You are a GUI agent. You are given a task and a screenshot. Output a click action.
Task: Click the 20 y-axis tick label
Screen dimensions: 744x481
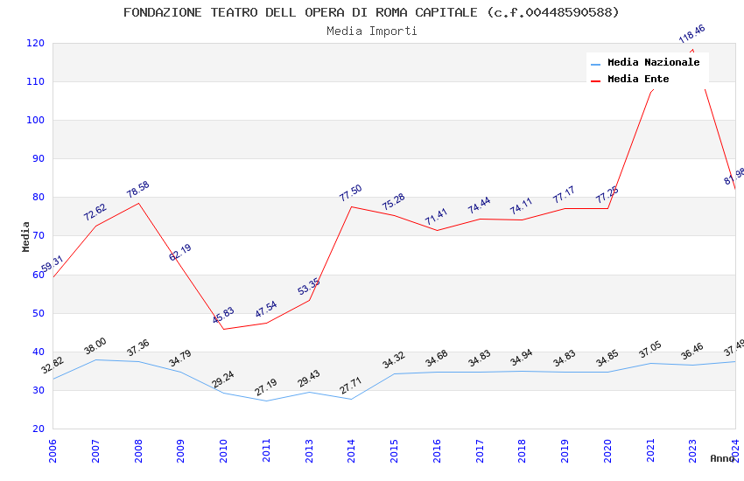click(x=39, y=429)
